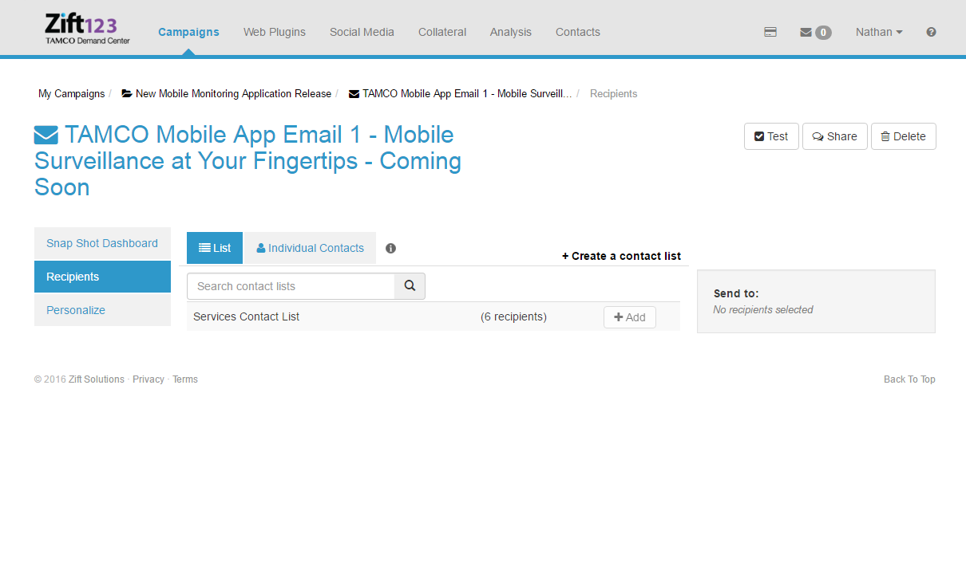Screen dimensions: 966x566
Task: Open Snap Shot Dashboard in sidebar
Action: point(102,243)
